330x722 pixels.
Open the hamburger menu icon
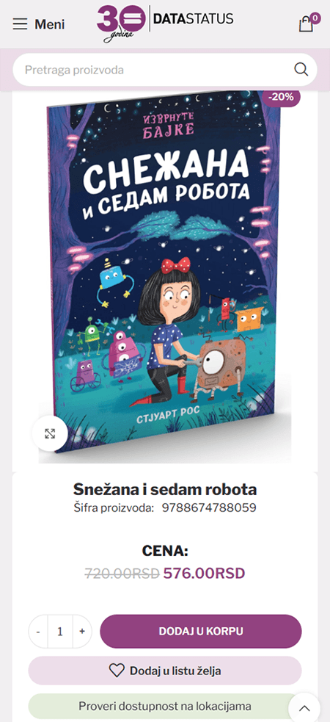(21, 24)
